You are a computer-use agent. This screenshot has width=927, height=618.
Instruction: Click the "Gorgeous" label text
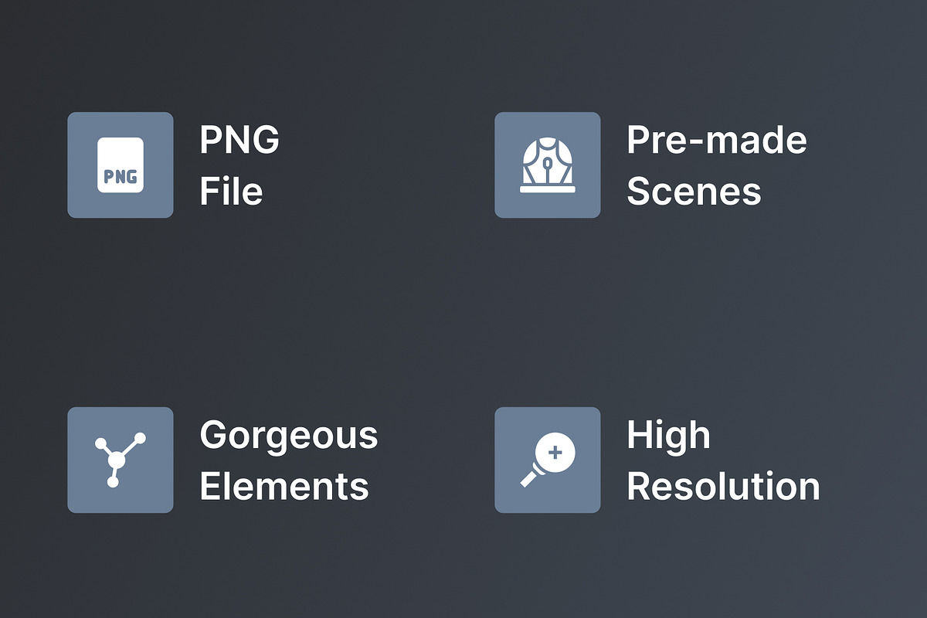(x=289, y=437)
